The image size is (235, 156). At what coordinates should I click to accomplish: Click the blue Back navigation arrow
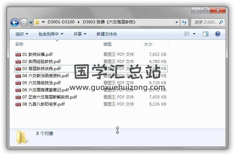15,23
